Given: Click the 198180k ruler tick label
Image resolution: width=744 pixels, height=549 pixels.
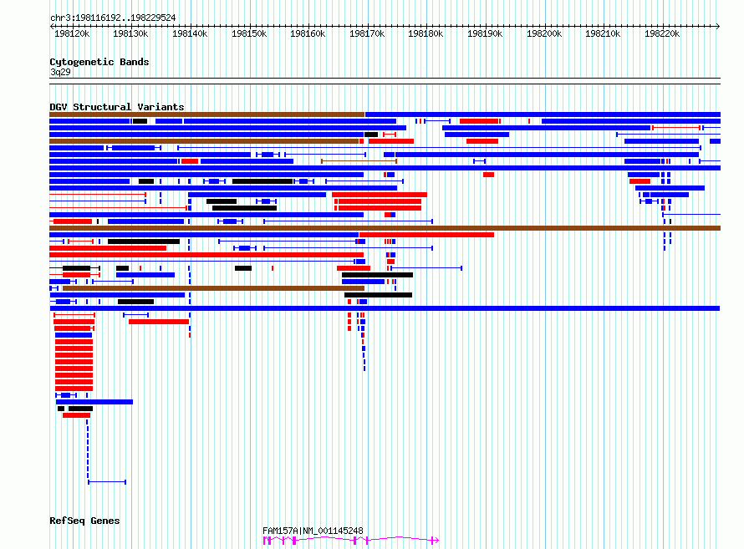Looking at the screenshot, I should (x=426, y=33).
